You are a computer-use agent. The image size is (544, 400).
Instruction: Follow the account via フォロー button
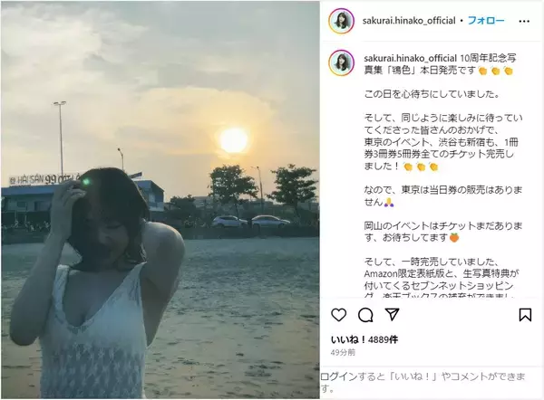point(486,21)
